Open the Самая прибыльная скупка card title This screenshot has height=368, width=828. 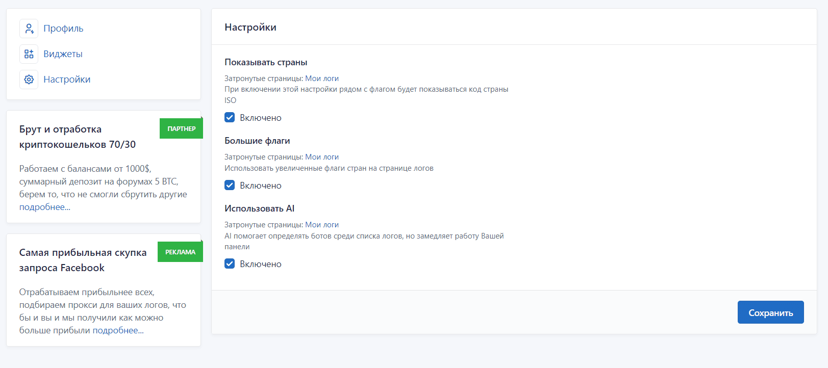coord(83,260)
